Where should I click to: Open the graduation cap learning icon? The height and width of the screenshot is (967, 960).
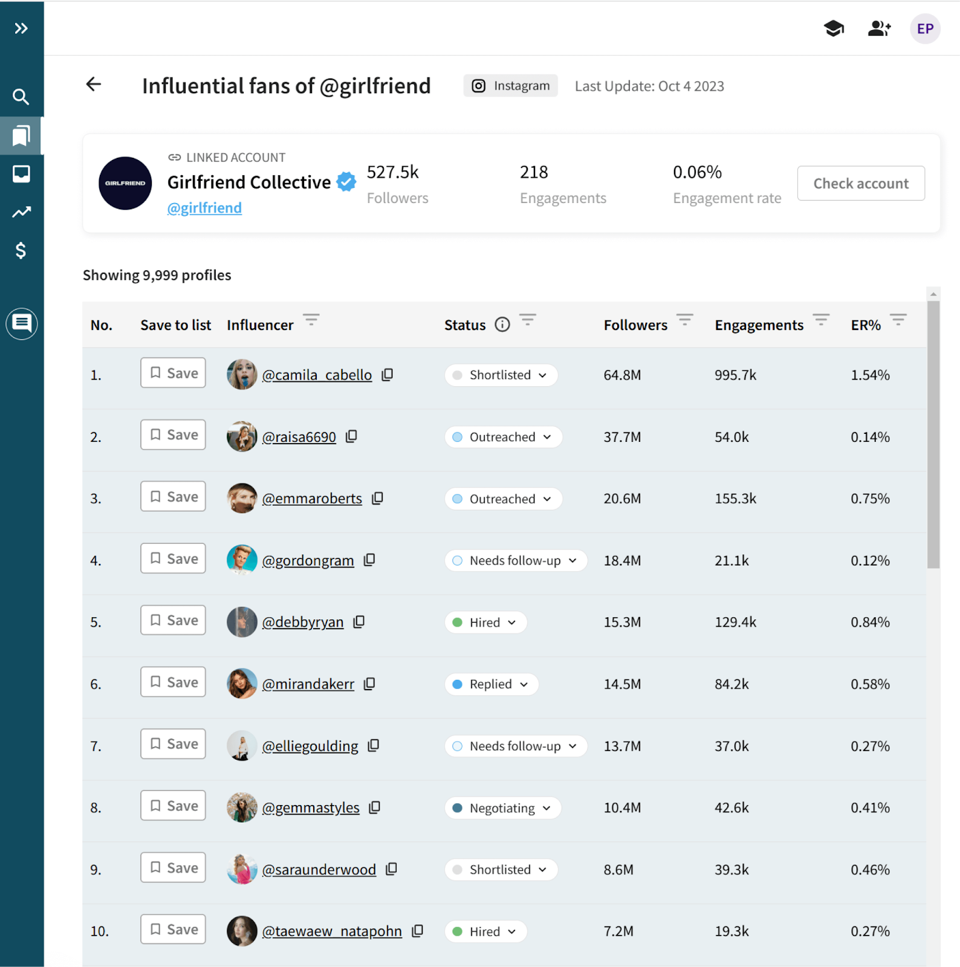click(x=834, y=28)
